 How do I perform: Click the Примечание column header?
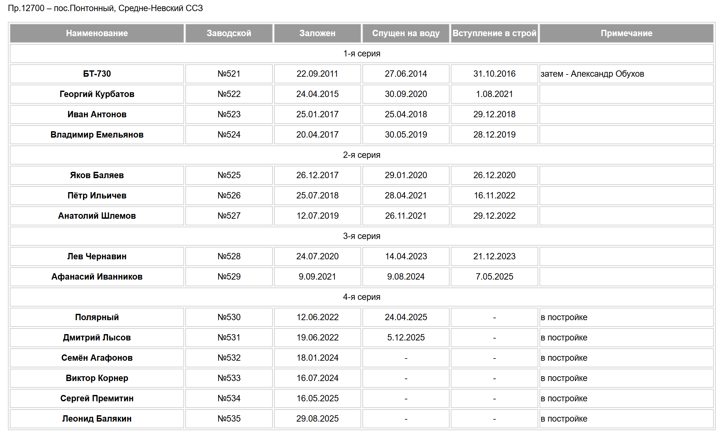click(x=626, y=33)
